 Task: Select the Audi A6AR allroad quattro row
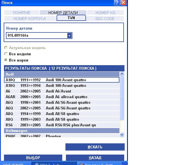(62, 97)
